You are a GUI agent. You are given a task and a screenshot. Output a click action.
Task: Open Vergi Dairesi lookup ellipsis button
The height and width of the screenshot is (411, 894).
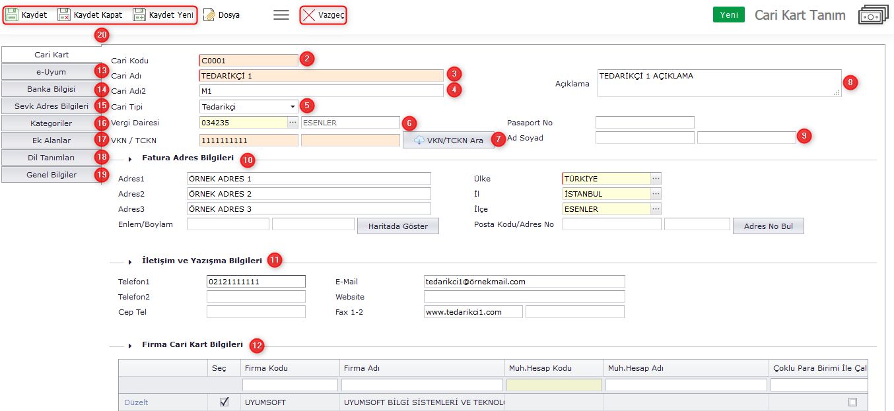pyautogui.click(x=292, y=123)
